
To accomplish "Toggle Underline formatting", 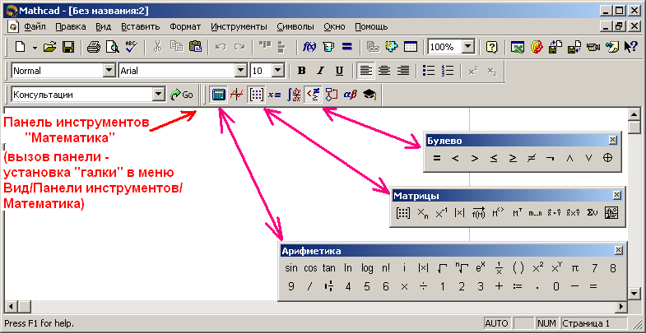I will [339, 71].
